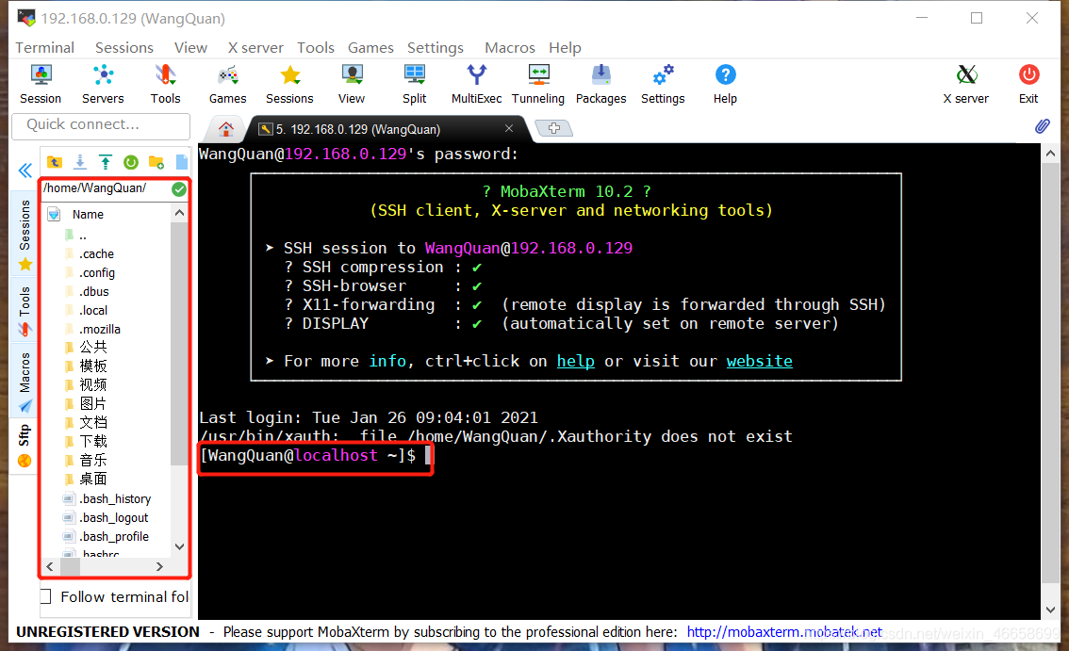Click the help link in terminal
This screenshot has width=1069, height=651.
(x=575, y=361)
